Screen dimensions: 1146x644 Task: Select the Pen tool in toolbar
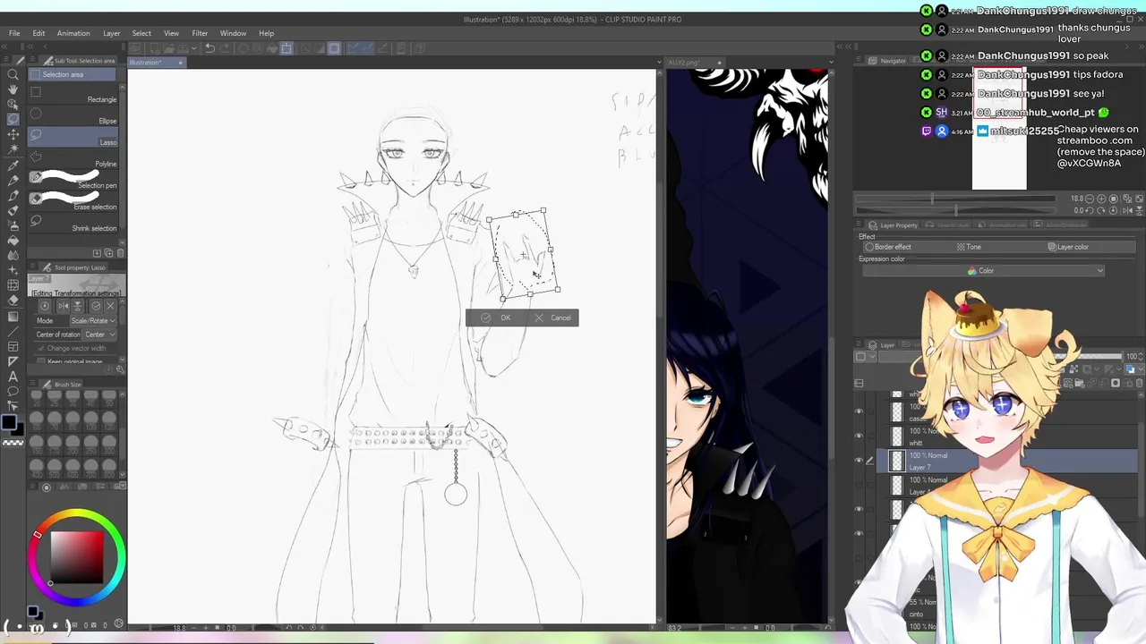click(x=13, y=180)
